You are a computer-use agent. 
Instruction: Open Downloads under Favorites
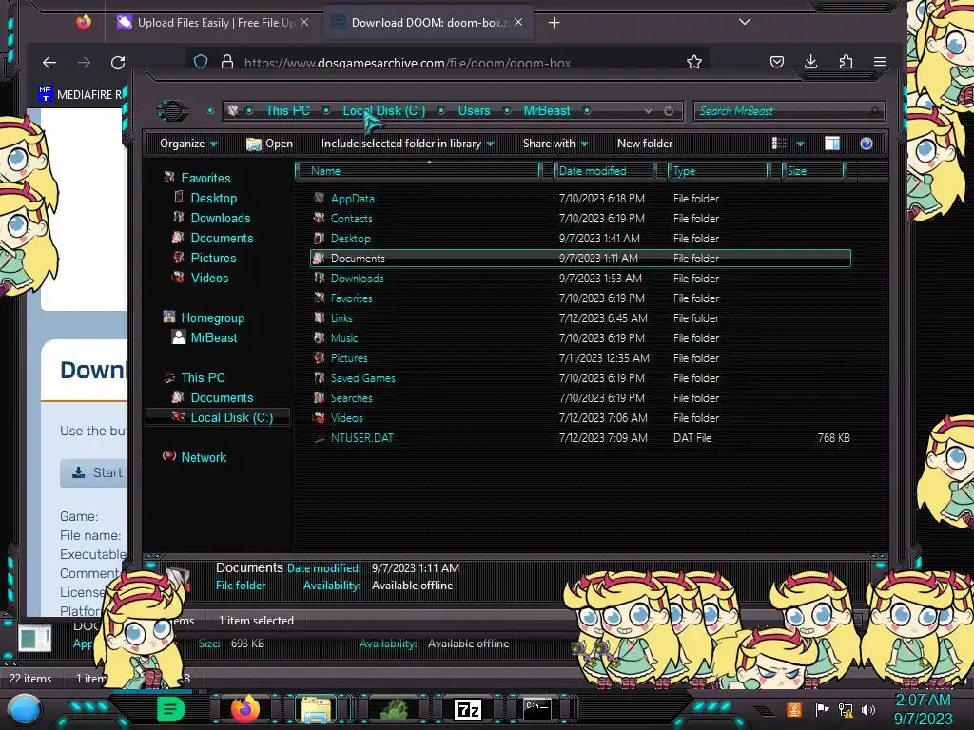(x=221, y=218)
